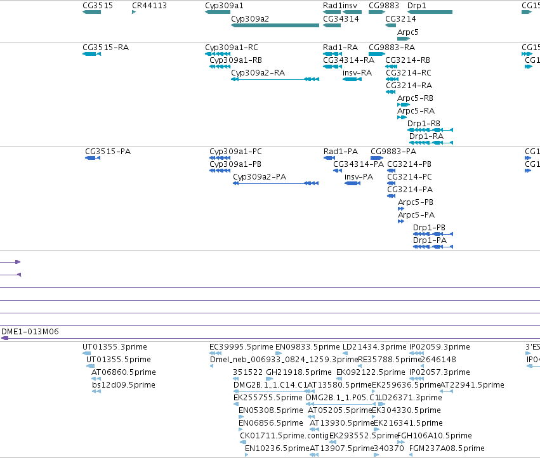The width and height of the screenshot is (540, 458).
Task: Click the LD26371.3prime EST label
Action: (x=410, y=398)
